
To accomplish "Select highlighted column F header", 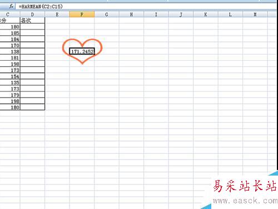I will (x=82, y=14).
